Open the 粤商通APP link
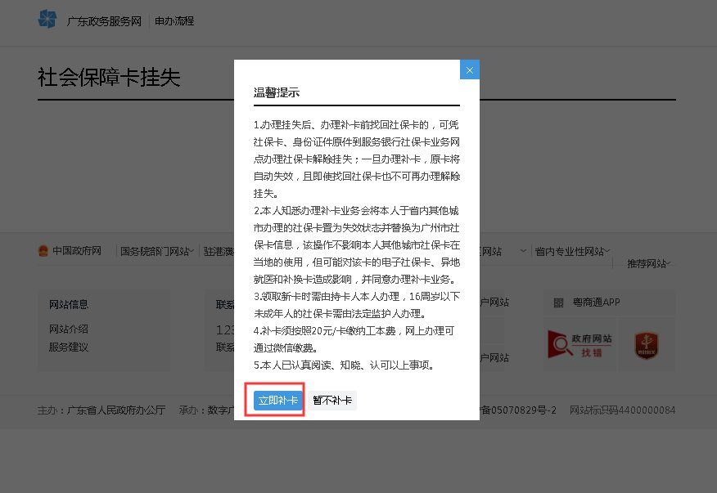This screenshot has height=493, width=717. (597, 303)
